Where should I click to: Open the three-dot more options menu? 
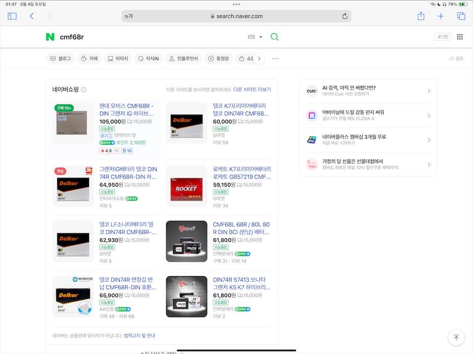pyautogui.click(x=275, y=59)
